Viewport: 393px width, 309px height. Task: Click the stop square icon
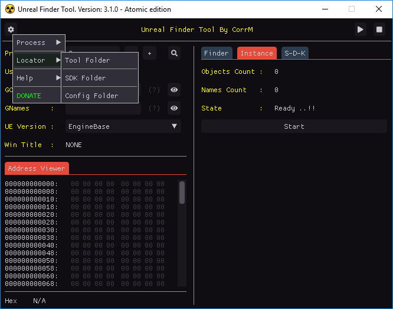click(x=379, y=30)
